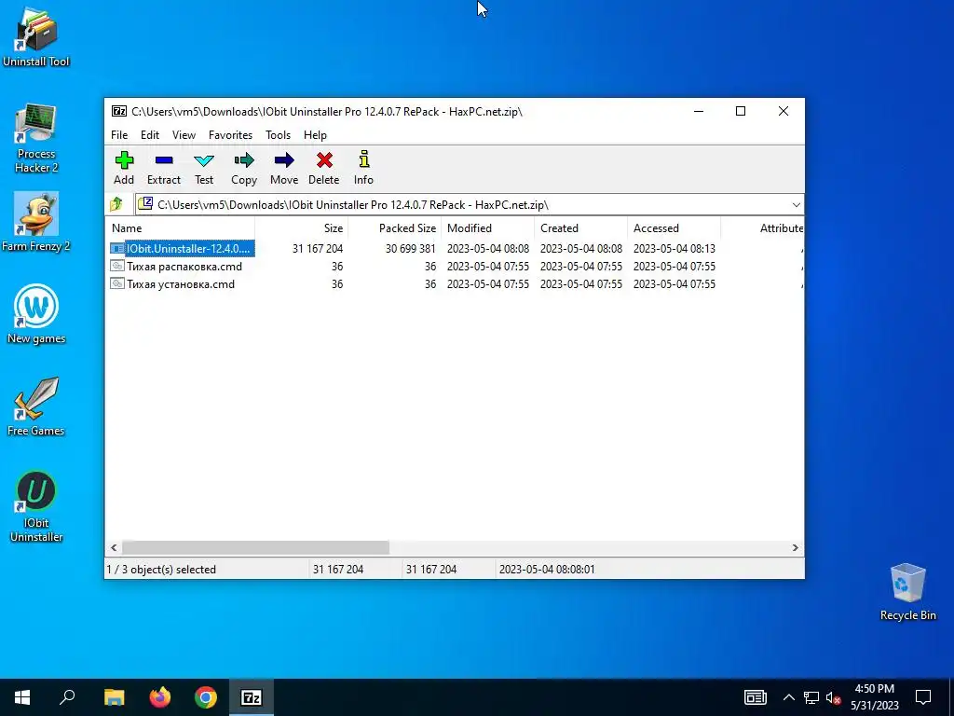
Task: Click status bar date 2023-05-04 08:08:01
Action: pos(547,570)
